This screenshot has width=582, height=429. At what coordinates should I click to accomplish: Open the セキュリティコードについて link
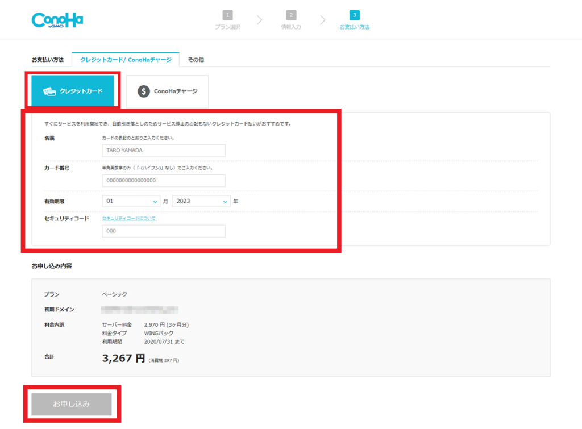129,218
